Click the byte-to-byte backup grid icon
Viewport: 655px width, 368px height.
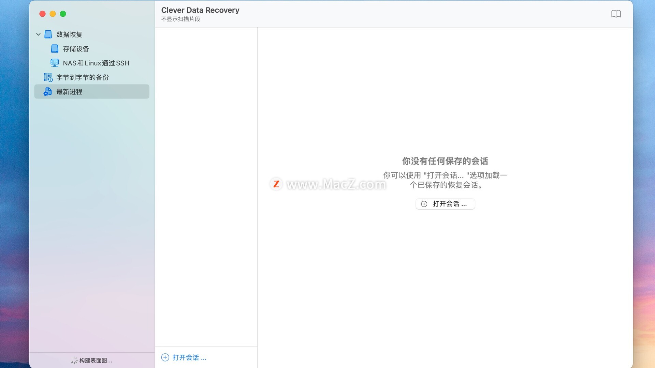[48, 77]
